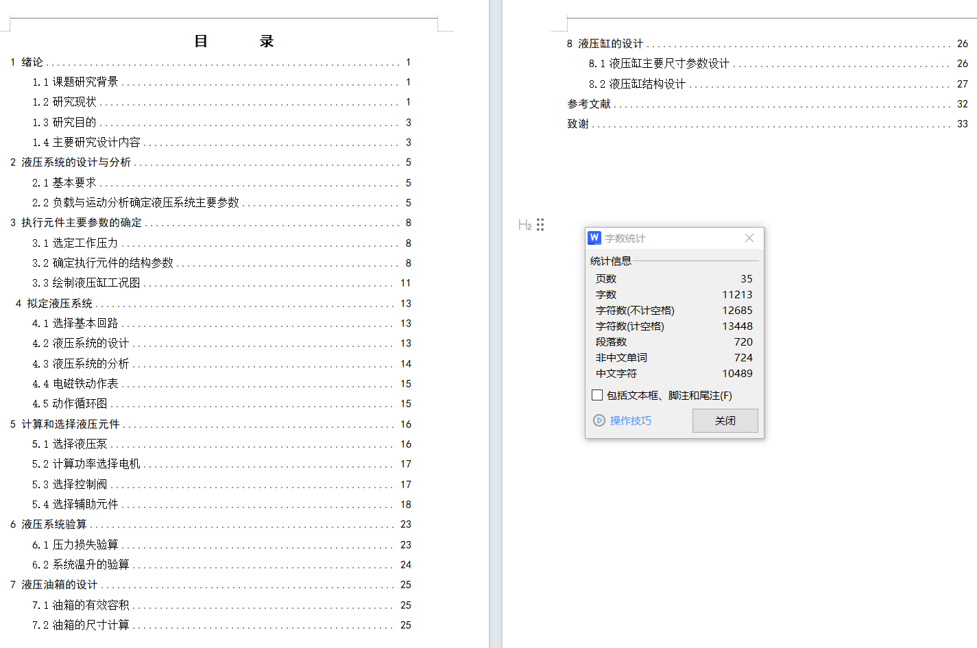
Task: Jump to 7 液压油箱的设计
Action: (x=210, y=584)
